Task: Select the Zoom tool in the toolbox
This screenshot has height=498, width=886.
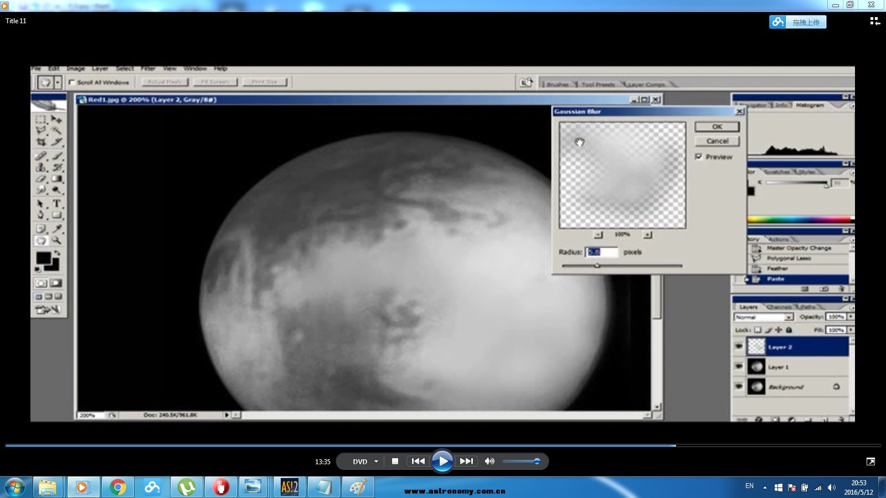Action: (x=56, y=241)
